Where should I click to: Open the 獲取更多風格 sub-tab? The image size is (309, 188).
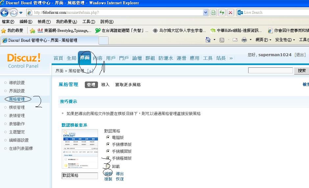(x=128, y=85)
